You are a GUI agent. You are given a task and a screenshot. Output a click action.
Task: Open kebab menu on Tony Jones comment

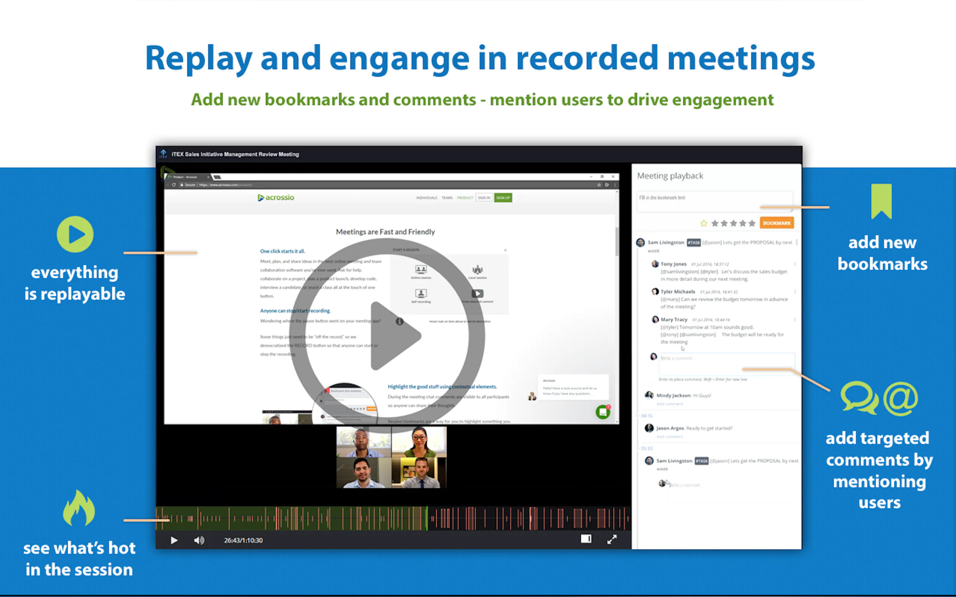click(795, 264)
